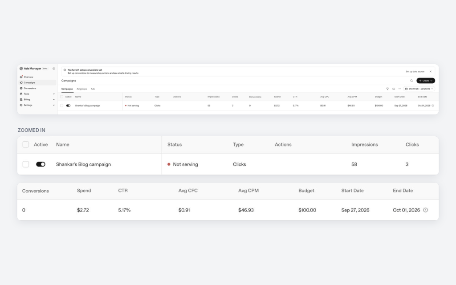The width and height of the screenshot is (456, 285).
Task: Check Shankar's Blog campaign row in Ads Manager table
Action: click(x=61, y=106)
